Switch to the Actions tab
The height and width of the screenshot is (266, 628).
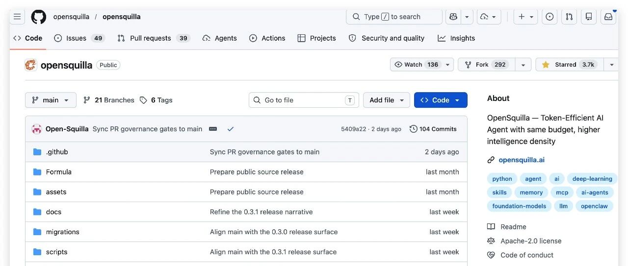point(267,38)
